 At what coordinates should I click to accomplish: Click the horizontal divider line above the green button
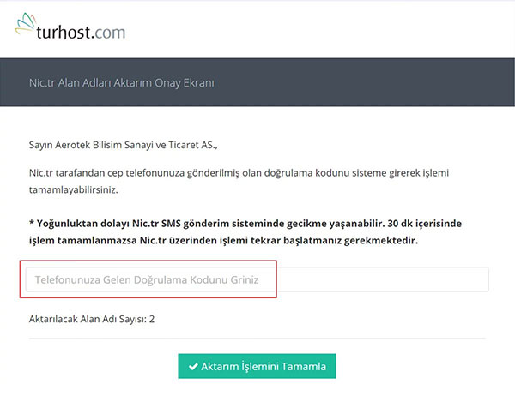pyautogui.click(x=257, y=339)
